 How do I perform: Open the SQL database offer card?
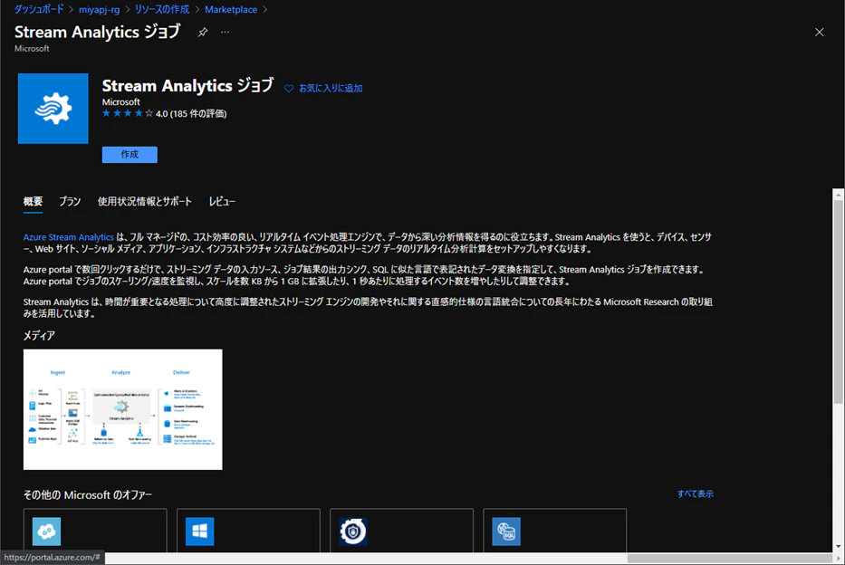pyautogui.click(x=554, y=531)
